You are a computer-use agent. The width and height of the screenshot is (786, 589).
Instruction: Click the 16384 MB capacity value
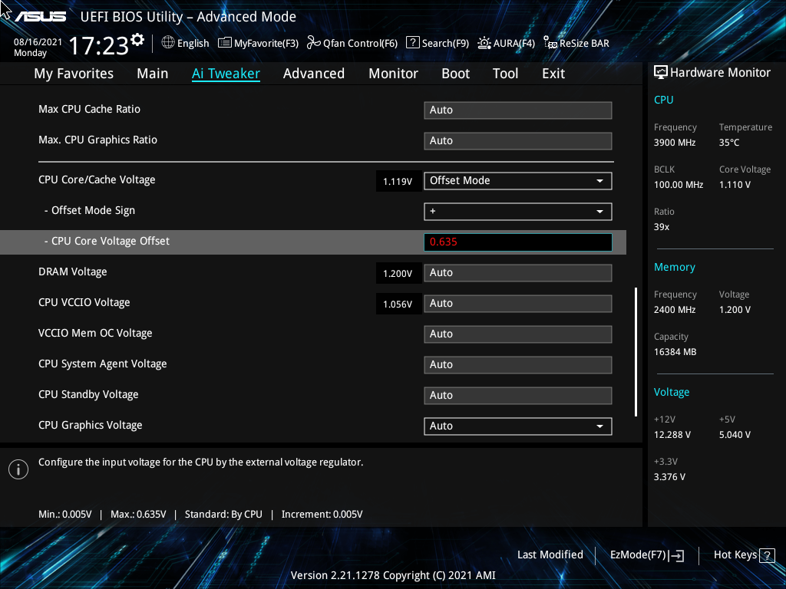click(675, 352)
